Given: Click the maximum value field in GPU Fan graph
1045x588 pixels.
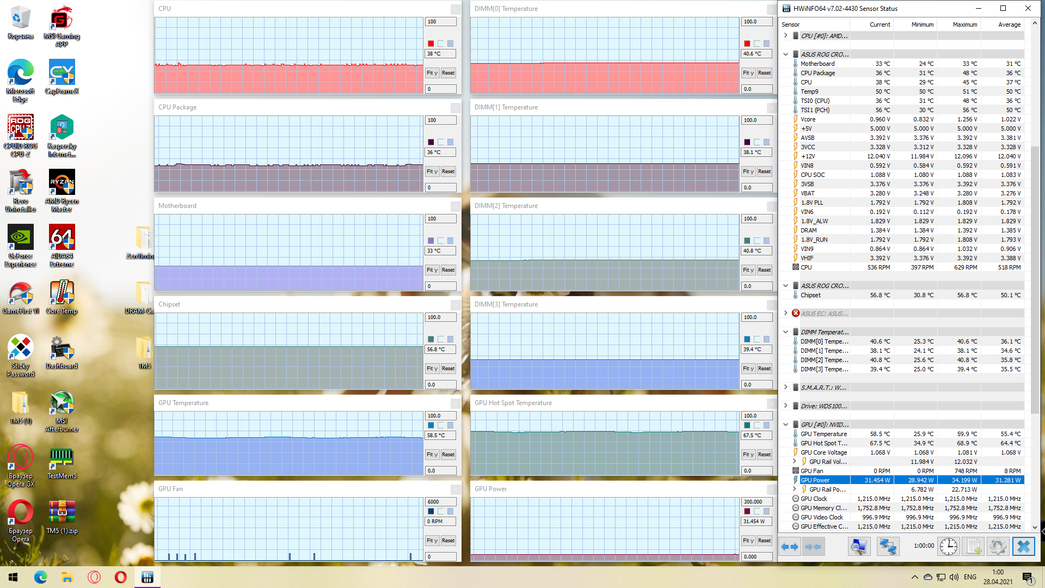Looking at the screenshot, I should click(x=440, y=501).
